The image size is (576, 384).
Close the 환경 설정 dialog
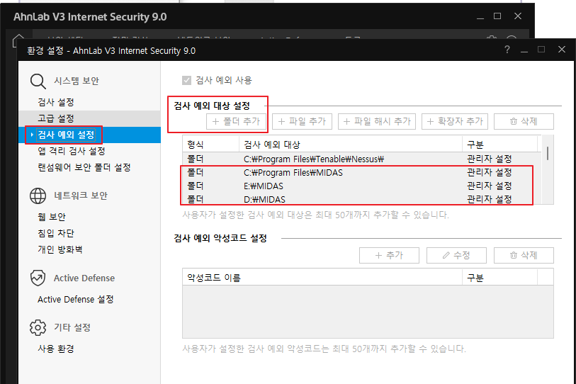[561, 50]
